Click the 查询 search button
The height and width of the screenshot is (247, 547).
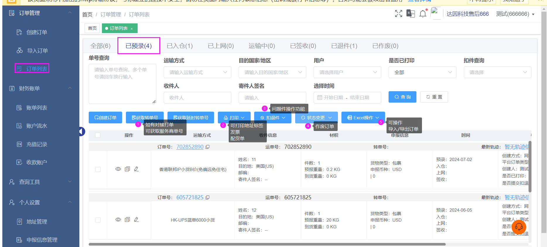pyautogui.click(x=402, y=97)
